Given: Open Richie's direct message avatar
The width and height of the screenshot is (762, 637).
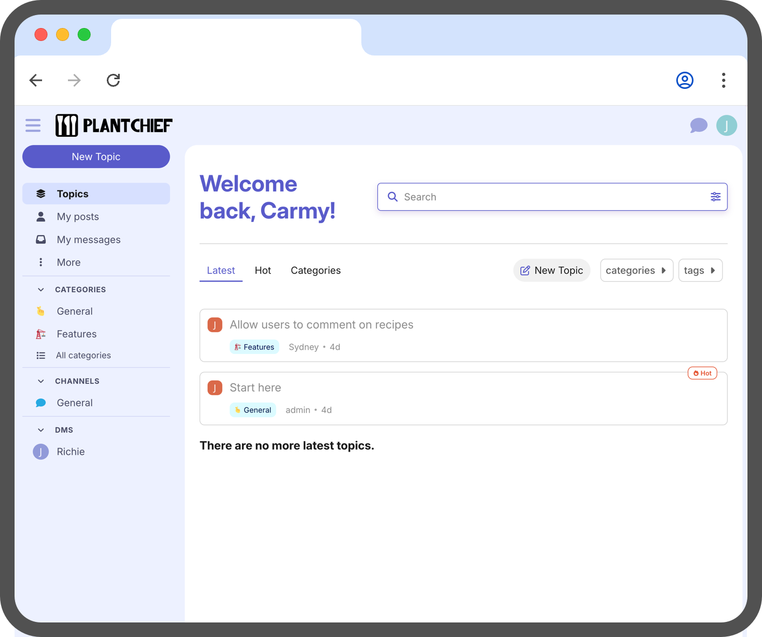Looking at the screenshot, I should (x=41, y=452).
